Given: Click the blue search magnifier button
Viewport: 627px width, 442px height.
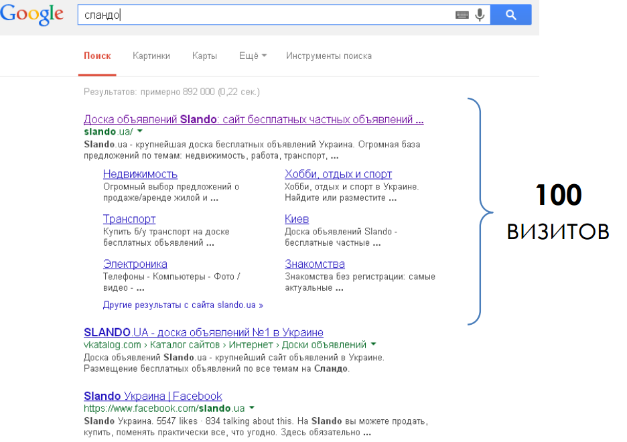Looking at the screenshot, I should tap(510, 15).
